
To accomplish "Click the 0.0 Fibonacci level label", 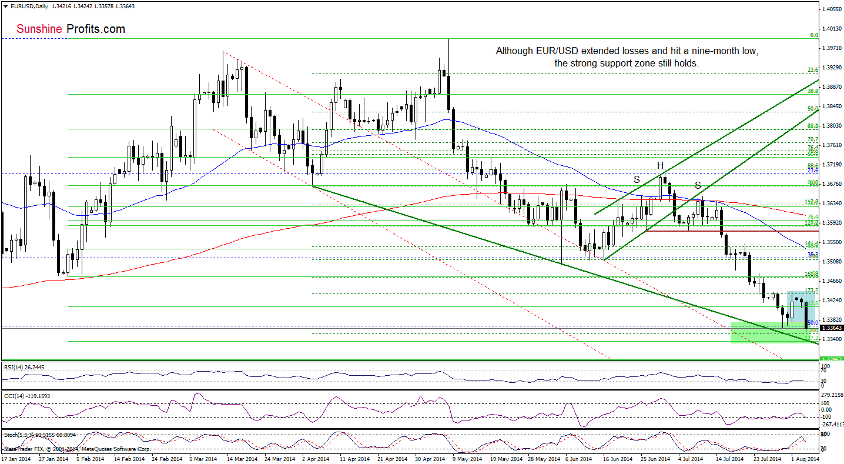I will click(814, 35).
